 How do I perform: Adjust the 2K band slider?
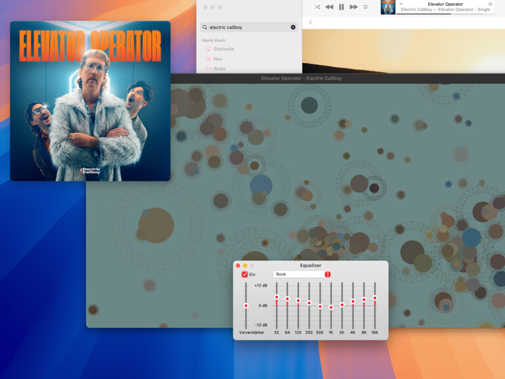(x=342, y=305)
